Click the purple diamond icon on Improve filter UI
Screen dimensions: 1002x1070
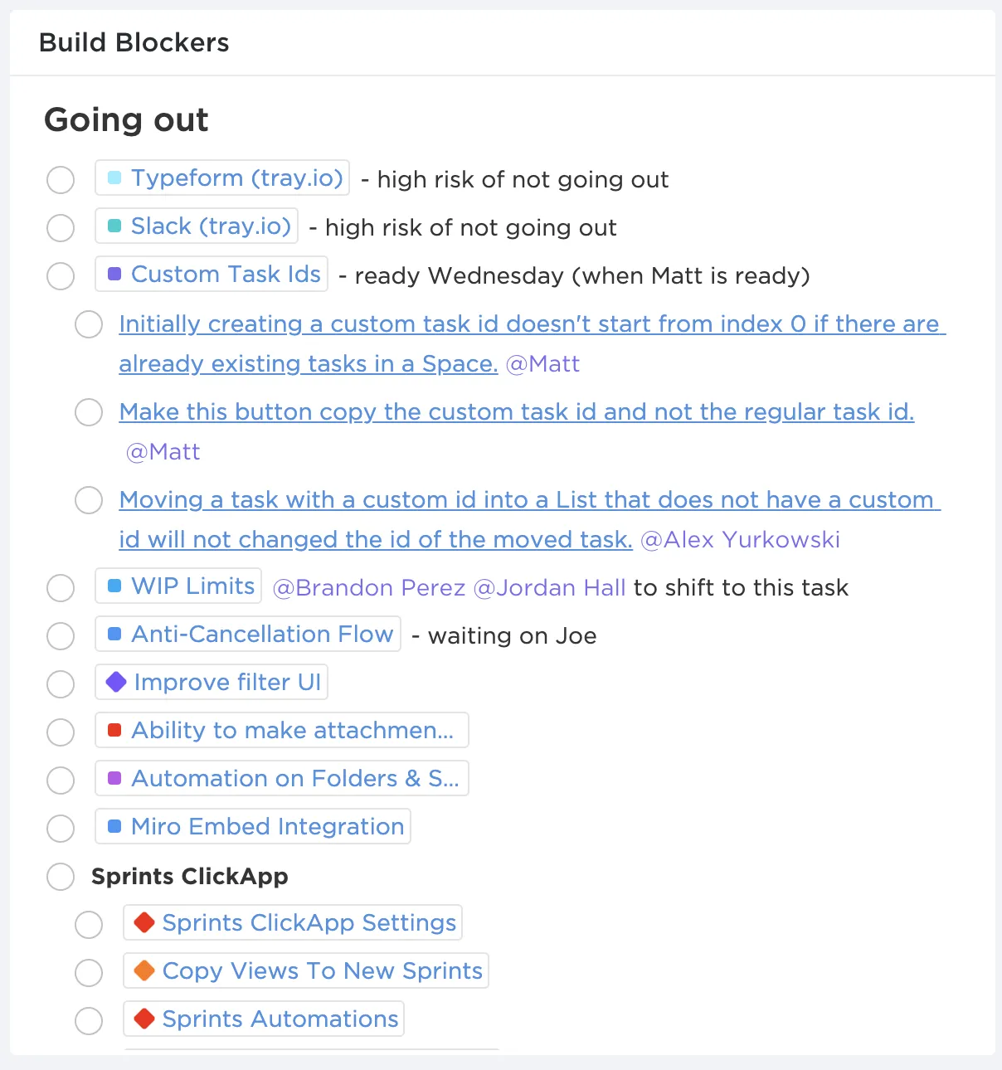point(116,682)
